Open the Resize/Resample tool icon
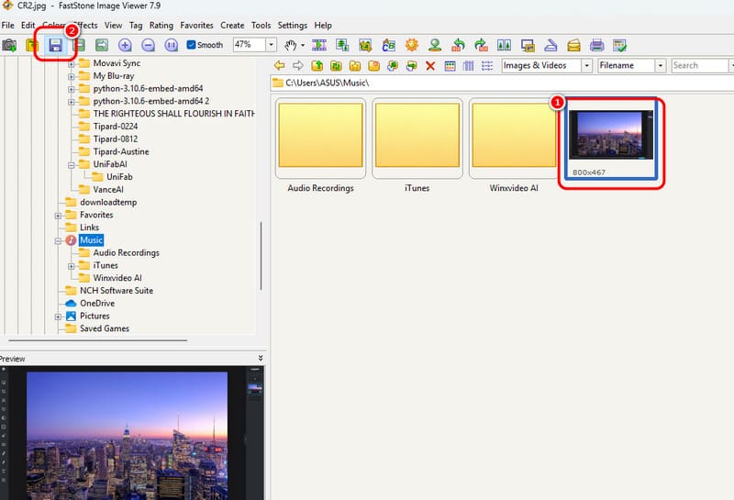 (342, 45)
